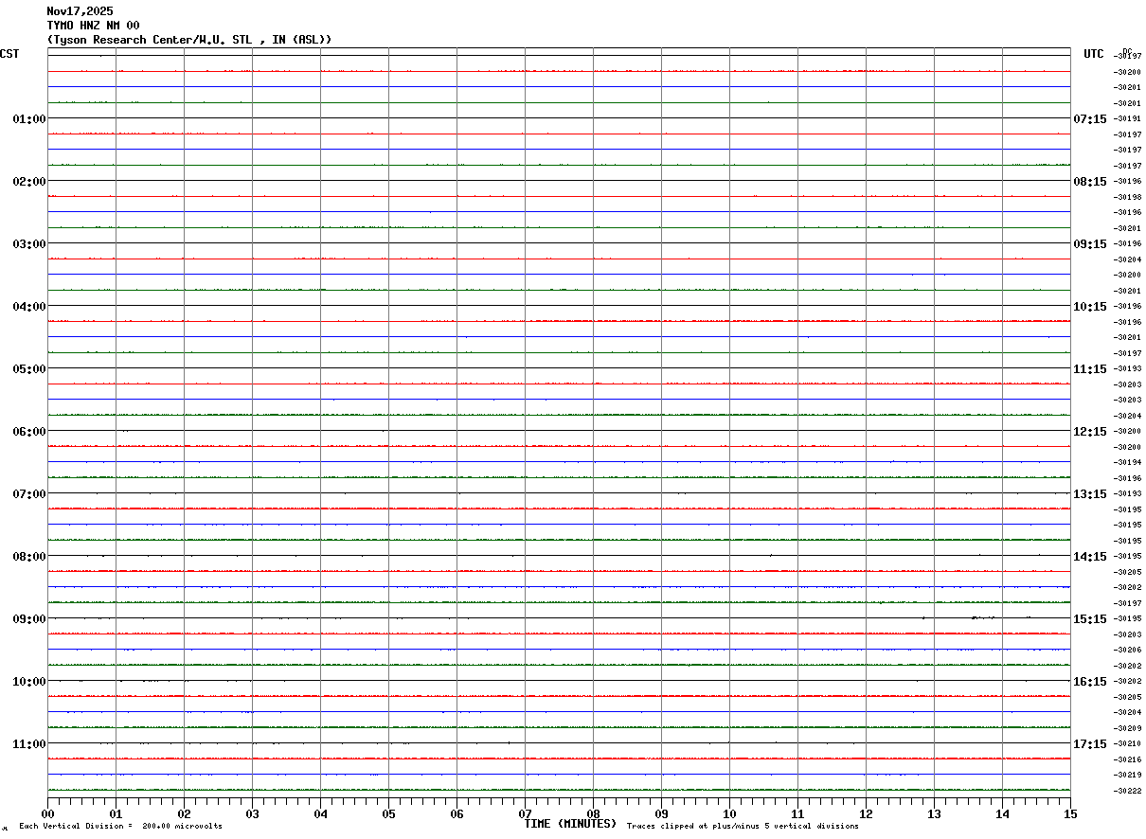Click the DC offset value -30216
The height and width of the screenshot is (839, 1146).
(1128, 759)
